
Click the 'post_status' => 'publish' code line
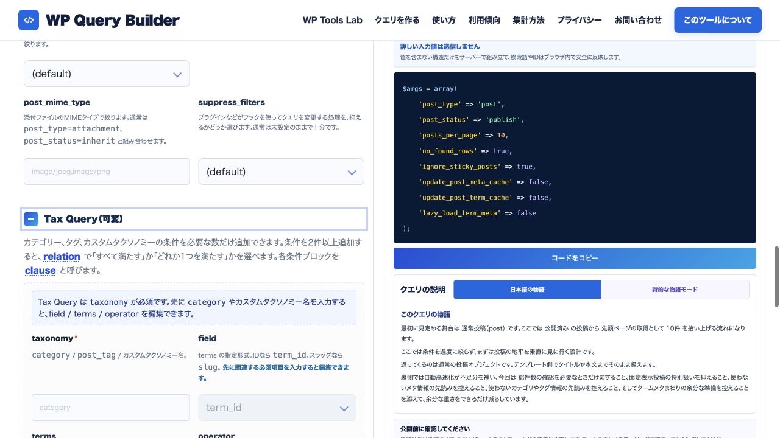click(471, 120)
